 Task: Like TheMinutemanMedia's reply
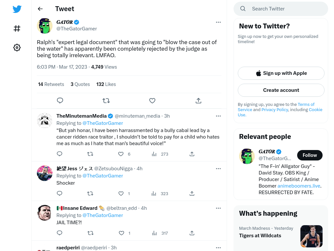(121, 154)
